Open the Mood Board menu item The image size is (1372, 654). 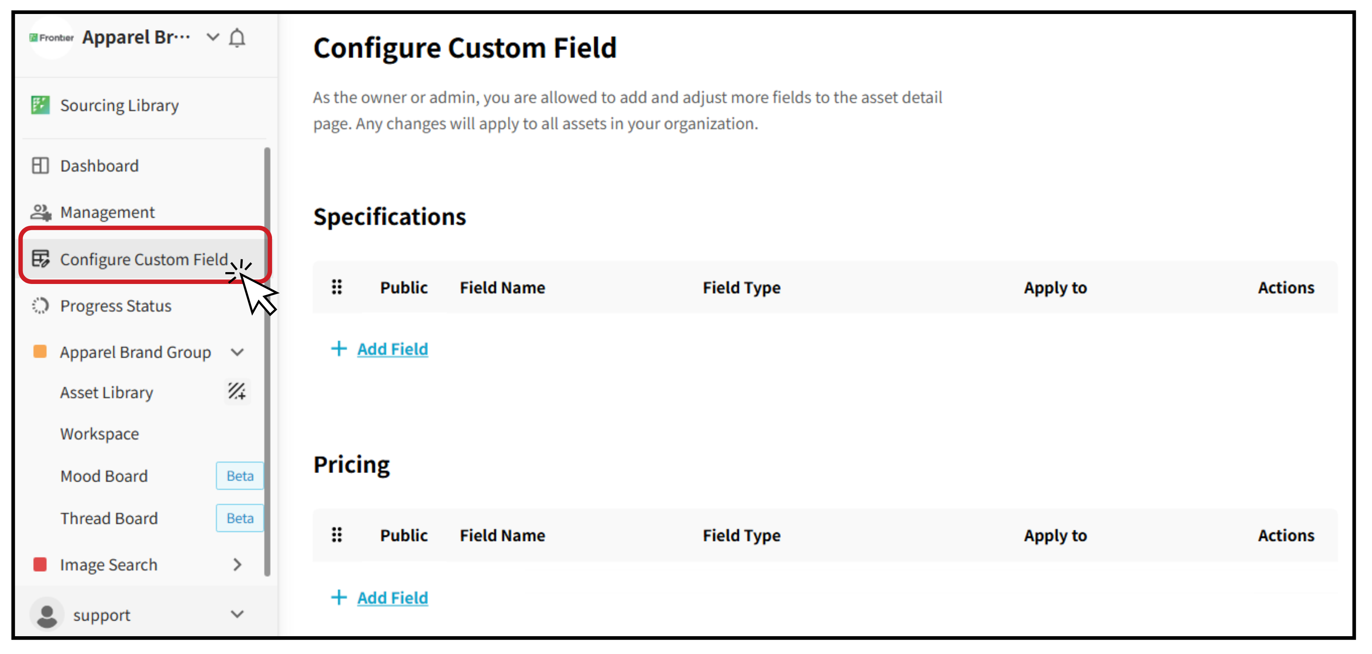click(104, 476)
